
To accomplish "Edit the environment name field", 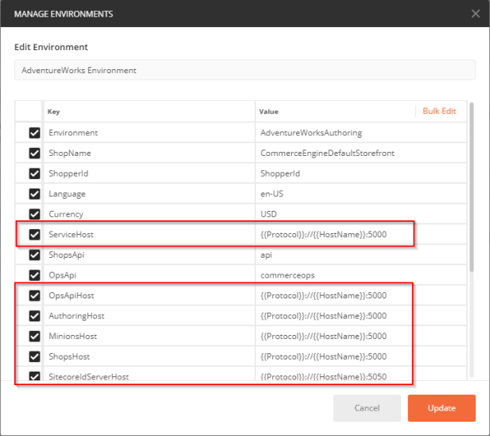I will [x=244, y=70].
